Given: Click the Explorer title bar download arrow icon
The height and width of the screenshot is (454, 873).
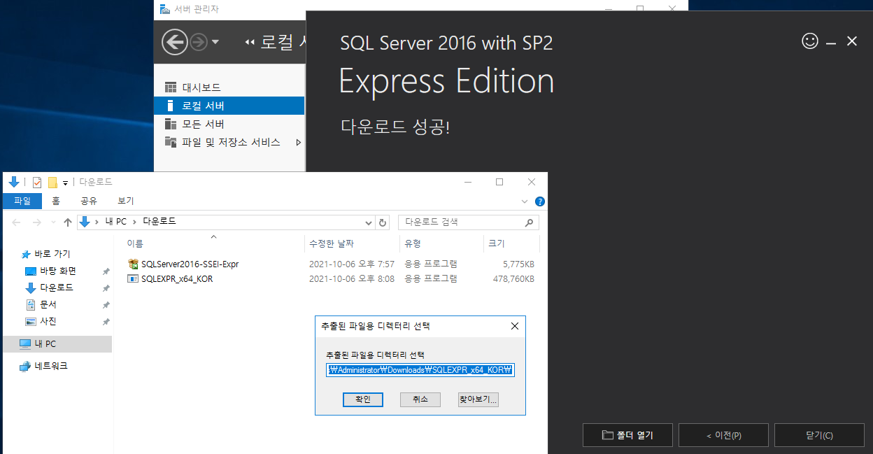Looking at the screenshot, I should tap(13, 183).
